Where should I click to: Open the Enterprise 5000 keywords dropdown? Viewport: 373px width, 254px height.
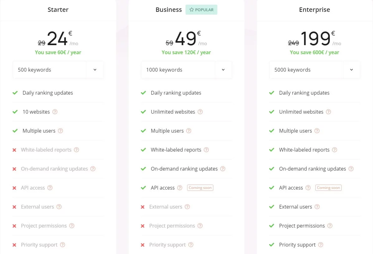click(352, 70)
